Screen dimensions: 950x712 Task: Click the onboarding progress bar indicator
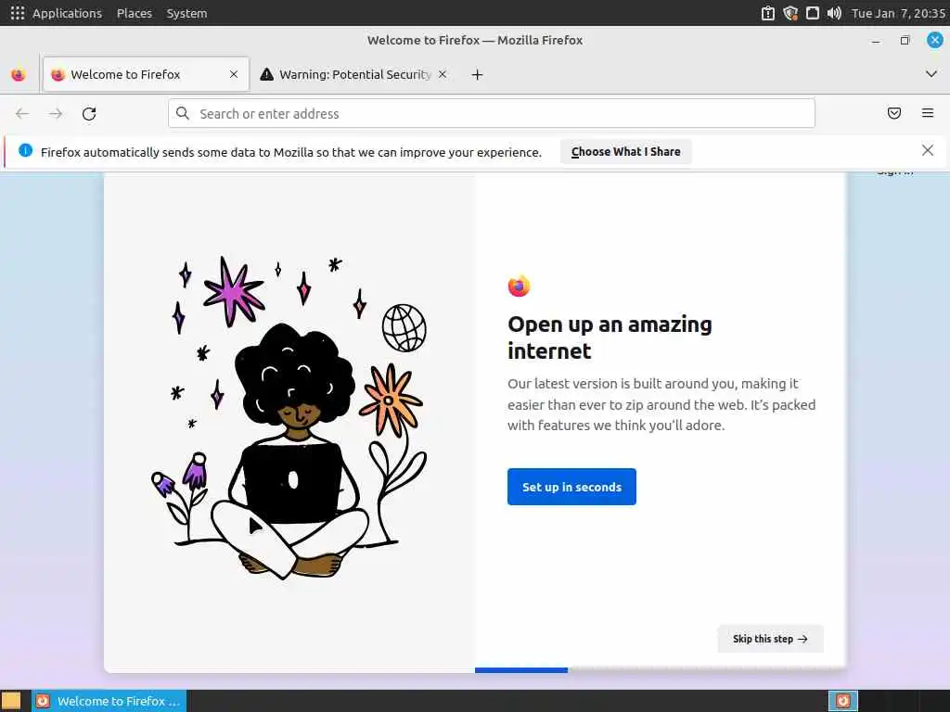pyautogui.click(x=521, y=670)
